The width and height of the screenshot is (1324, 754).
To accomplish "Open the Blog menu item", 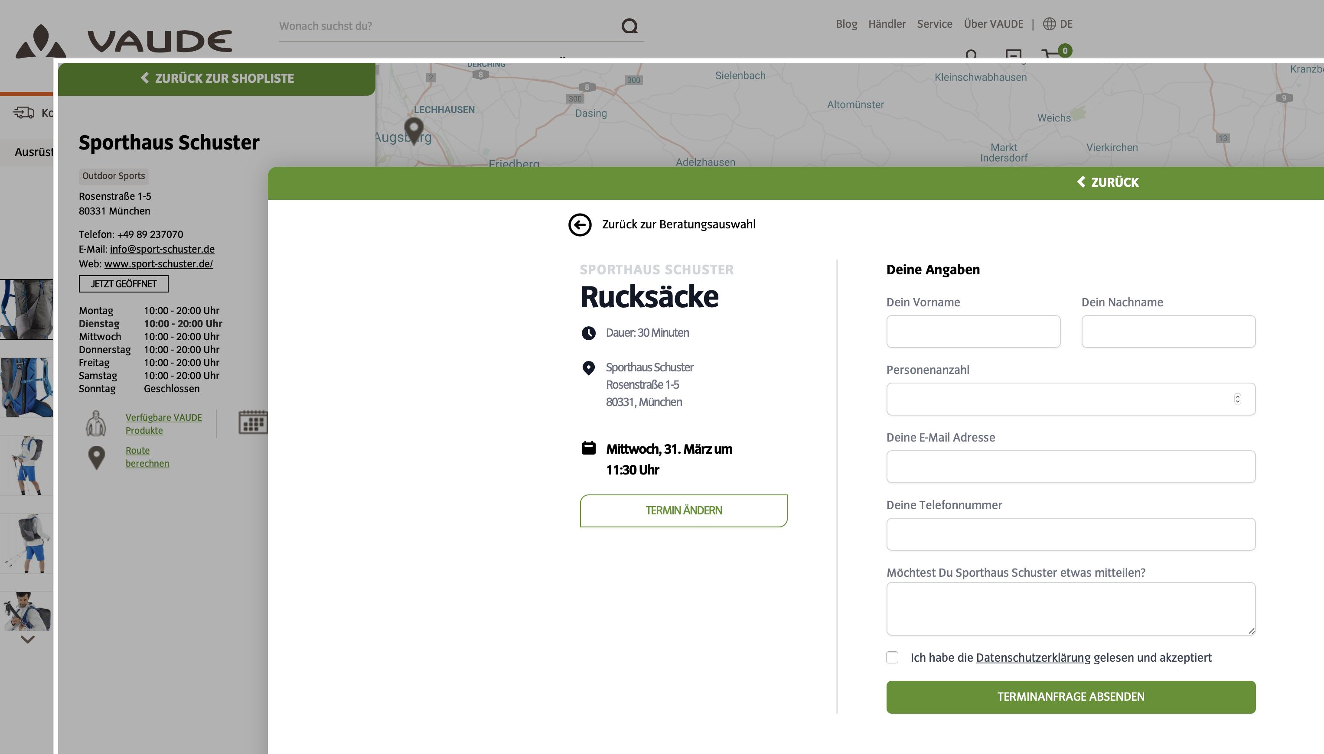I will click(846, 24).
